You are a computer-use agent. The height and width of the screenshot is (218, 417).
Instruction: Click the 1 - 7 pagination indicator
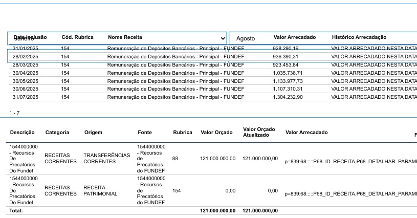tap(15, 112)
